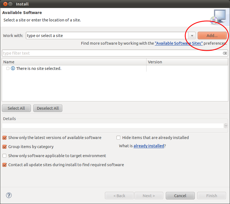The height and width of the screenshot is (204, 230).
Task: Tick the checkbox next to 'There is no site selected'
Action: tap(8, 68)
